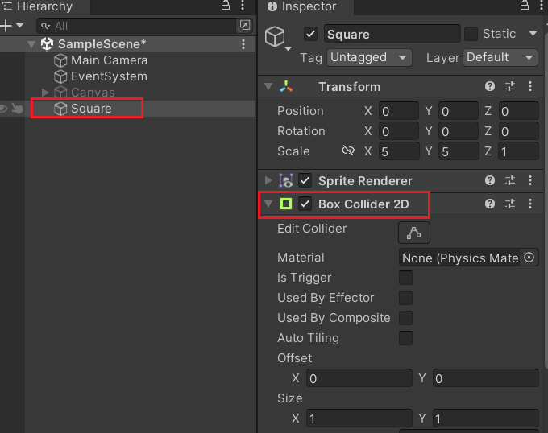Toggle the Static checkbox
548x433 pixels.
point(471,34)
